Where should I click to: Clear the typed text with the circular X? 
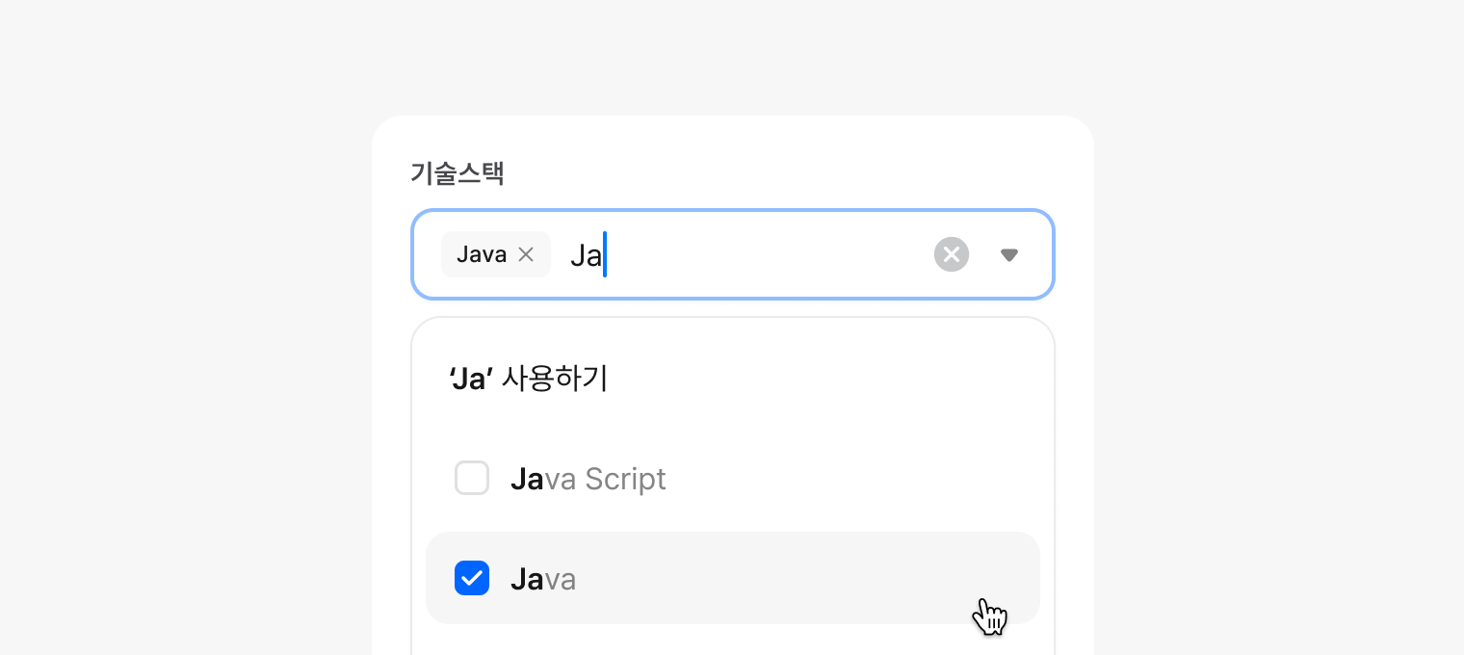tap(951, 254)
